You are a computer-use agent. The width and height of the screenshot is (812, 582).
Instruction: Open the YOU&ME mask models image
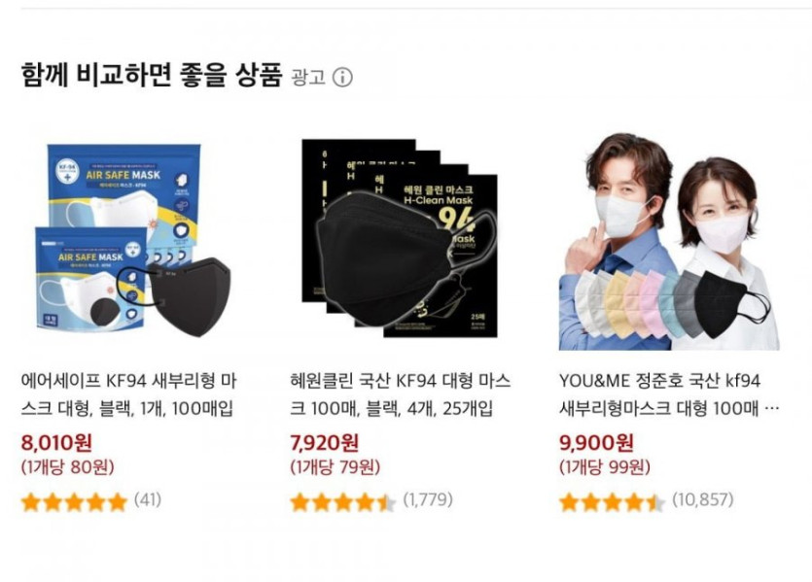click(x=668, y=240)
